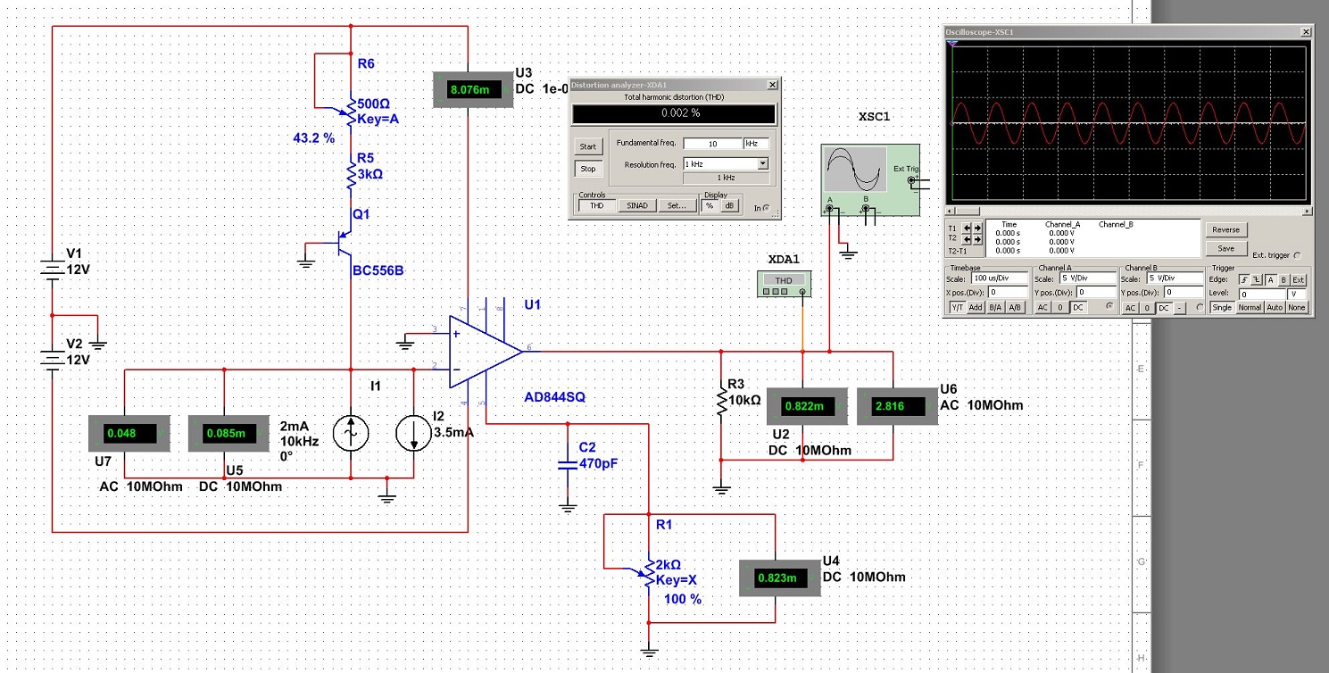Set Channel B coupling to 0 ground

click(1147, 308)
